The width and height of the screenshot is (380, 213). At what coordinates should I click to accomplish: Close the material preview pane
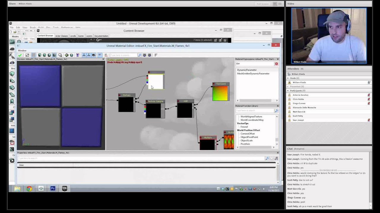coord(103,59)
